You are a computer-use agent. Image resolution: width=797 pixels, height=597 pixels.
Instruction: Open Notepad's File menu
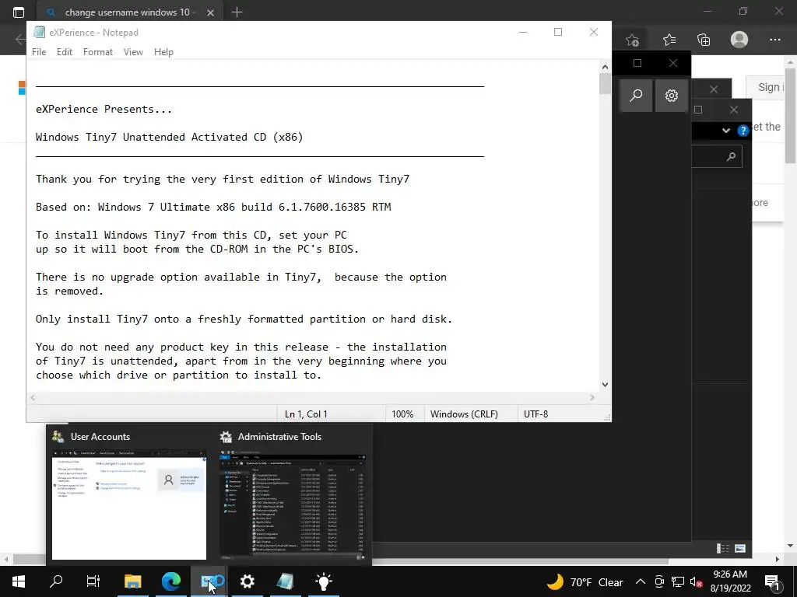pyautogui.click(x=39, y=52)
